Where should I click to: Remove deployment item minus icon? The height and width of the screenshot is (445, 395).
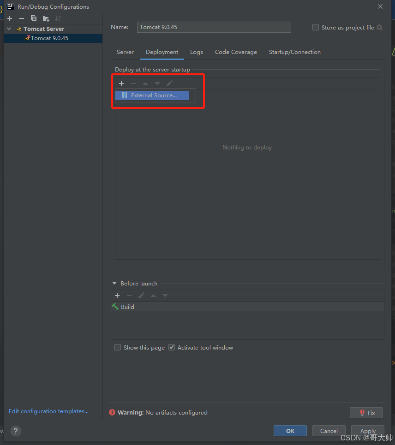click(133, 83)
